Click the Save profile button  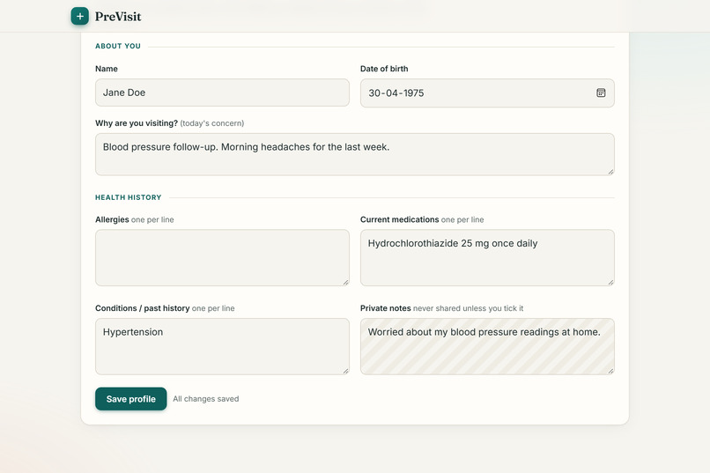[131, 399]
